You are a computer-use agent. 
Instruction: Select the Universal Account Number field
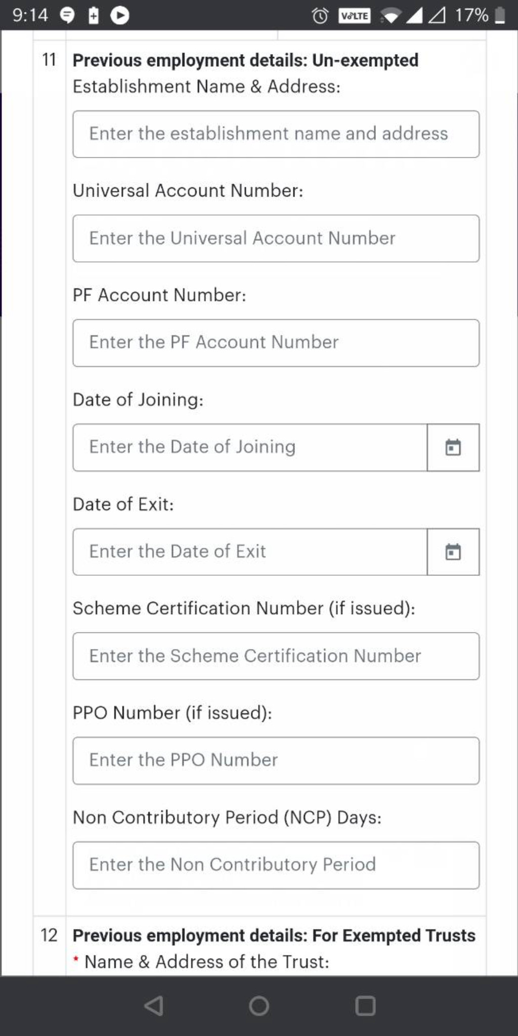[276, 239]
